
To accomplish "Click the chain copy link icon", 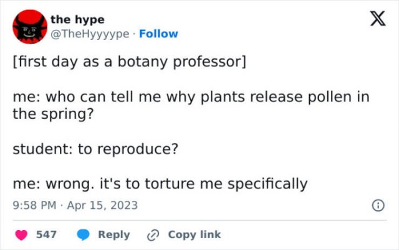I will point(153,234).
